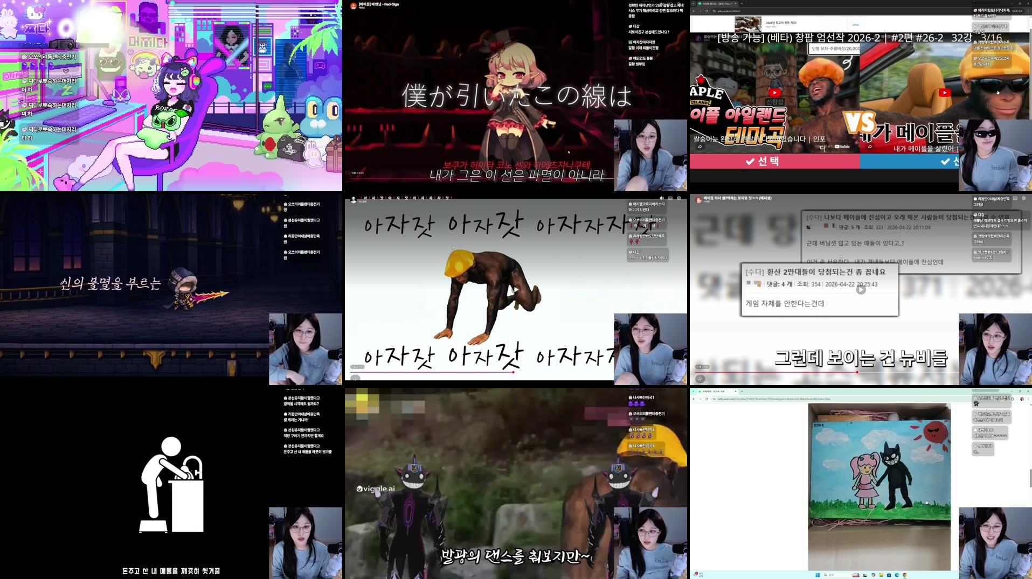Screen dimensions: 1032x579
Task: Click the Red-Sign video title text
Action: pos(378,4)
